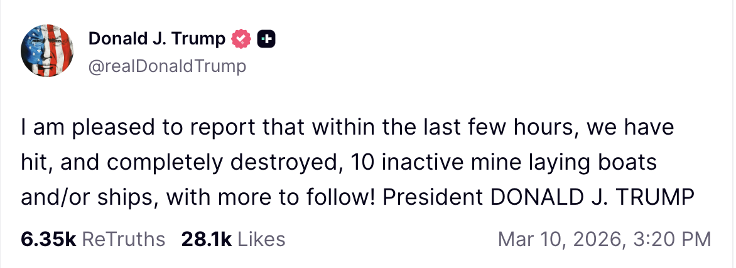
Task: Click the @realDonaldTrump handle
Action: pos(167,66)
